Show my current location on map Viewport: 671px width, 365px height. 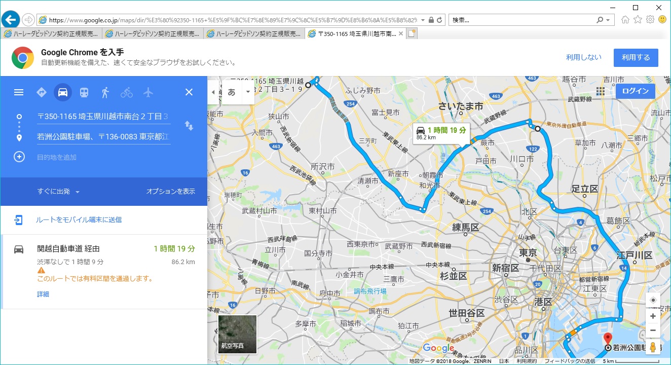point(653,300)
